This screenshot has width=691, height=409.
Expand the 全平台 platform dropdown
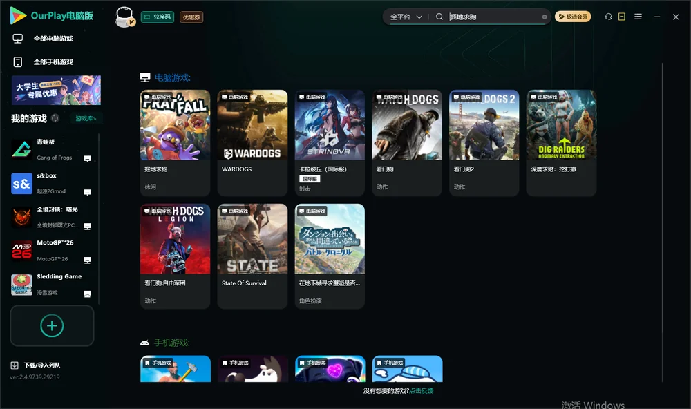pos(406,17)
